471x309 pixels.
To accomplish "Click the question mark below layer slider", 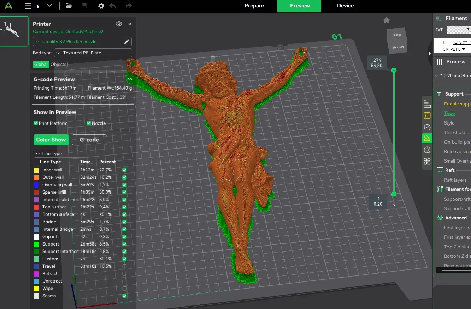I will (x=394, y=206).
